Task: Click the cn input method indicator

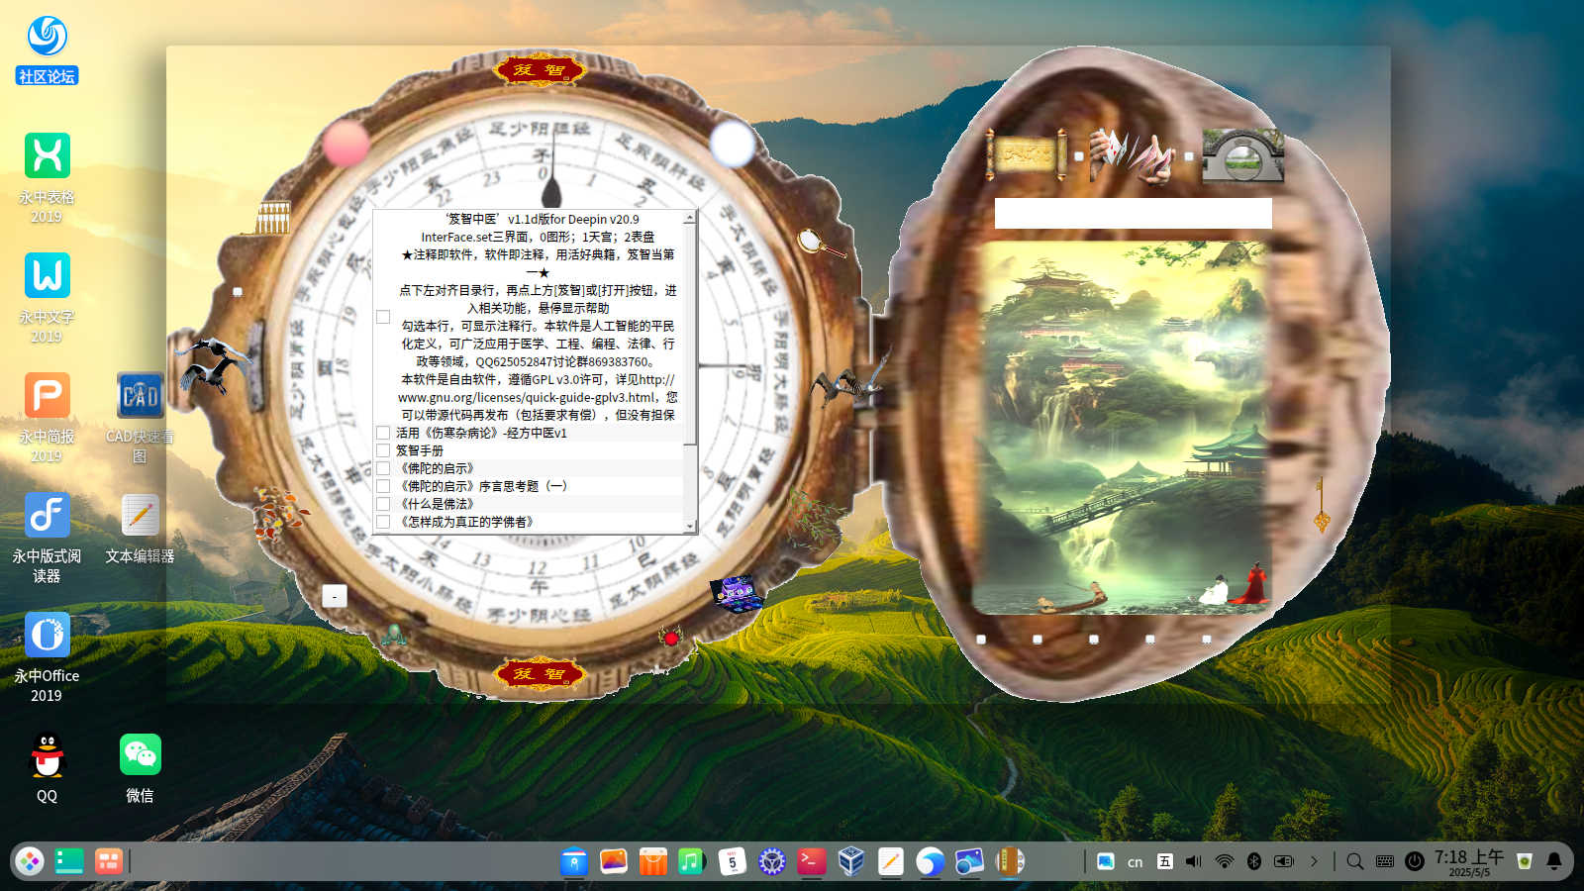Action: pos(1136,862)
